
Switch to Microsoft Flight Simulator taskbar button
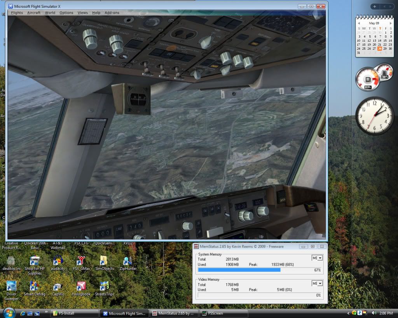click(124, 313)
